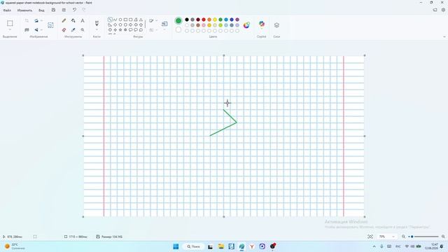Expand the Flip dropdown arrow
Image resolution: width=448 pixels, height=252 pixels.
coord(41,29)
